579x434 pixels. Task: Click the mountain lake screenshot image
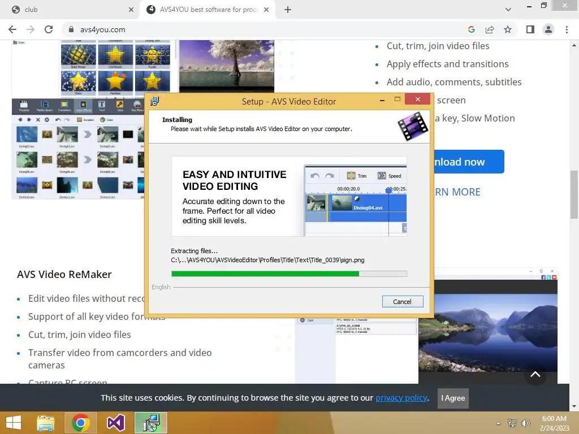click(488, 332)
